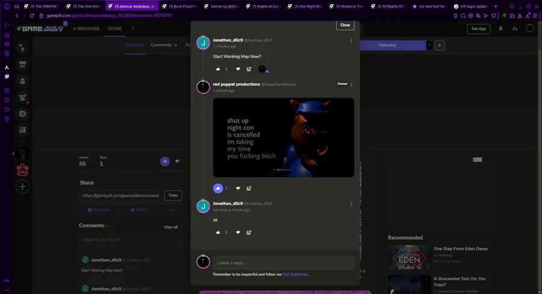Viewport: 542px width, 294px height.
Task: Open Game Jolt sidebar backpack icon
Action: point(22,81)
